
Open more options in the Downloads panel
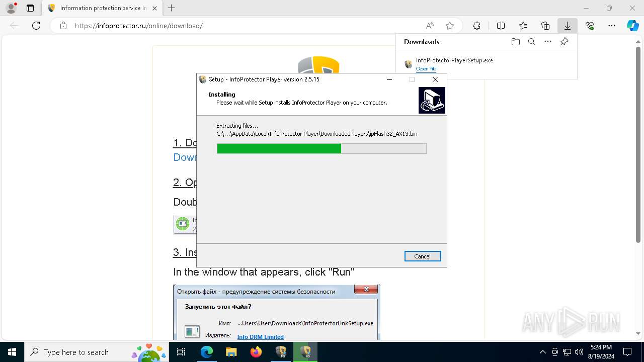tap(548, 42)
